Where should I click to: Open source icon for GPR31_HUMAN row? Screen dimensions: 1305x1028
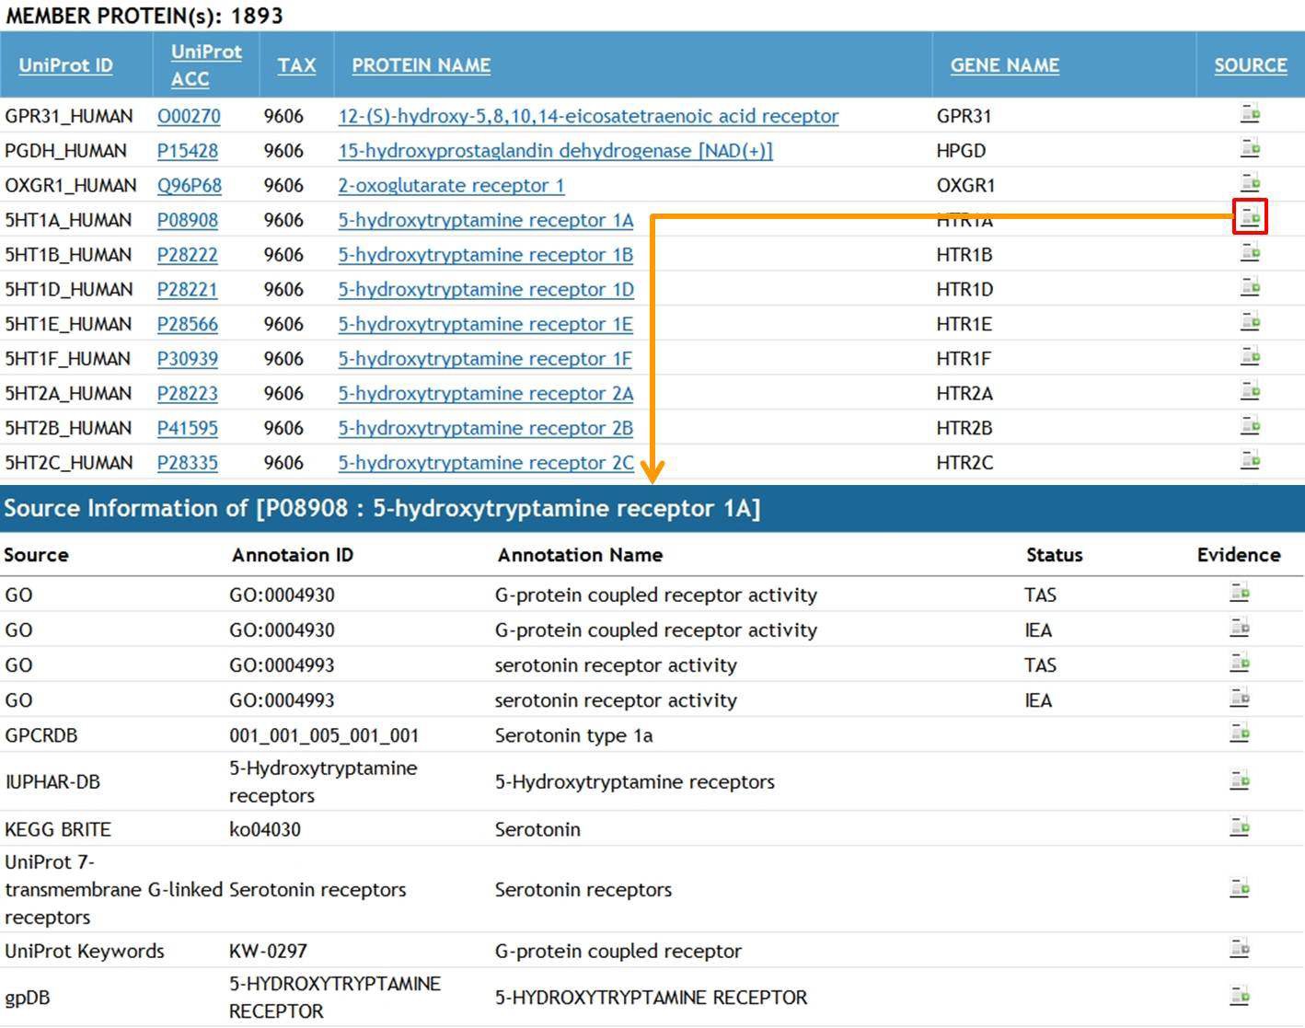(1250, 114)
